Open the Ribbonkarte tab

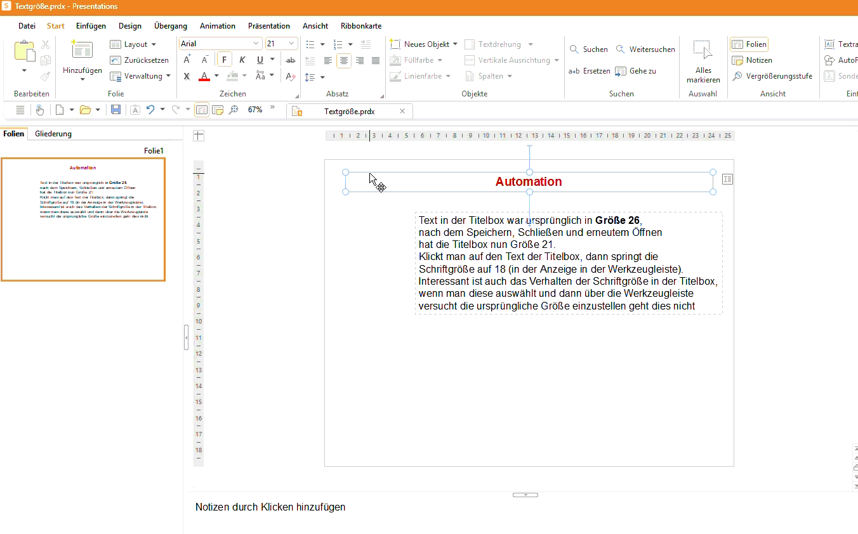pos(361,26)
